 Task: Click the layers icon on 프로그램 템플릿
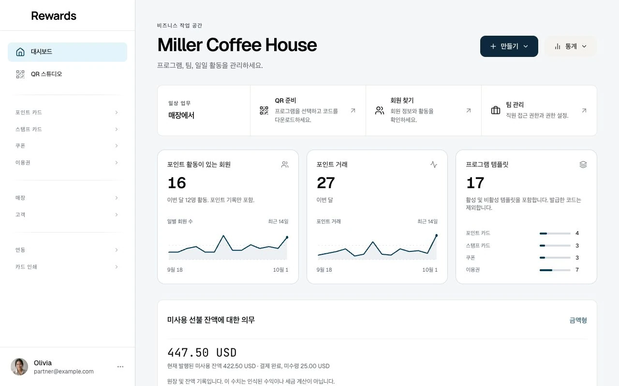[583, 165]
